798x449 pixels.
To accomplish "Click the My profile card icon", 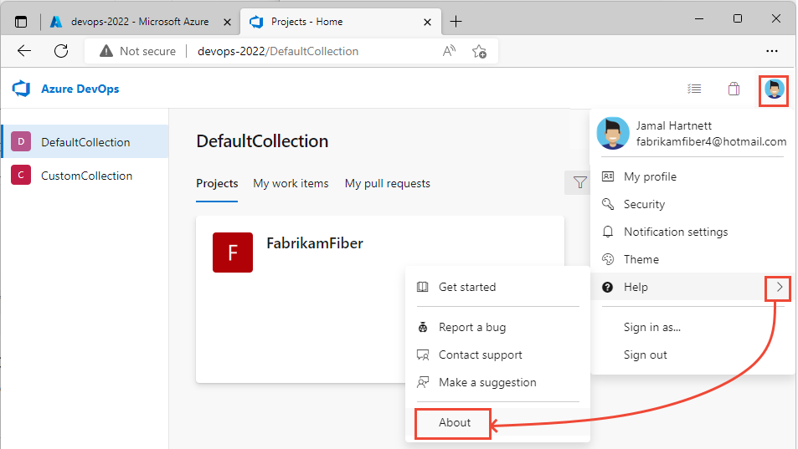I will (608, 176).
